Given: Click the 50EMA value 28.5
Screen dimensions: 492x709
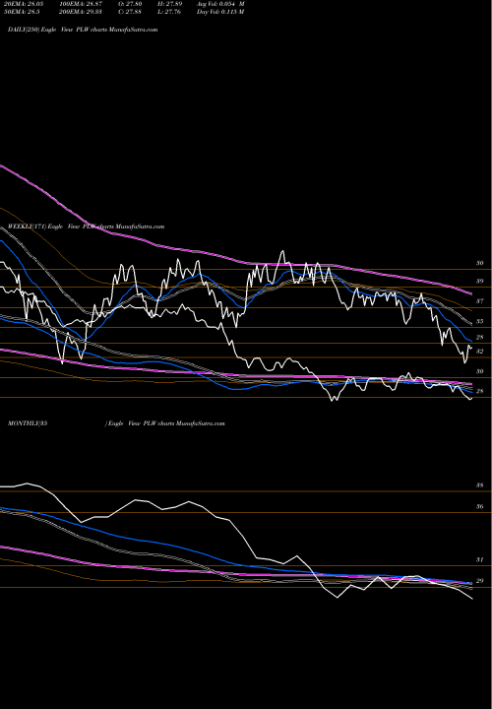Looking at the screenshot, I should (21, 12).
